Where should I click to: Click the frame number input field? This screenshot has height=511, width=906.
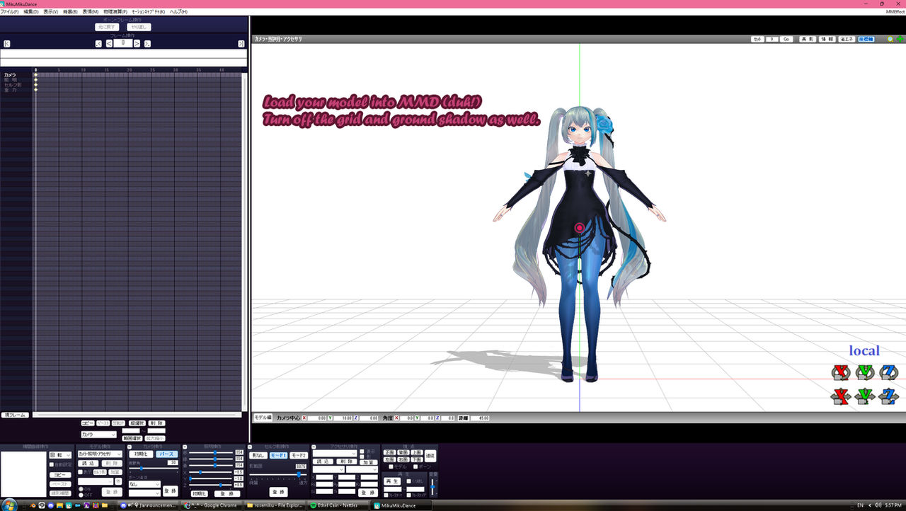point(123,43)
